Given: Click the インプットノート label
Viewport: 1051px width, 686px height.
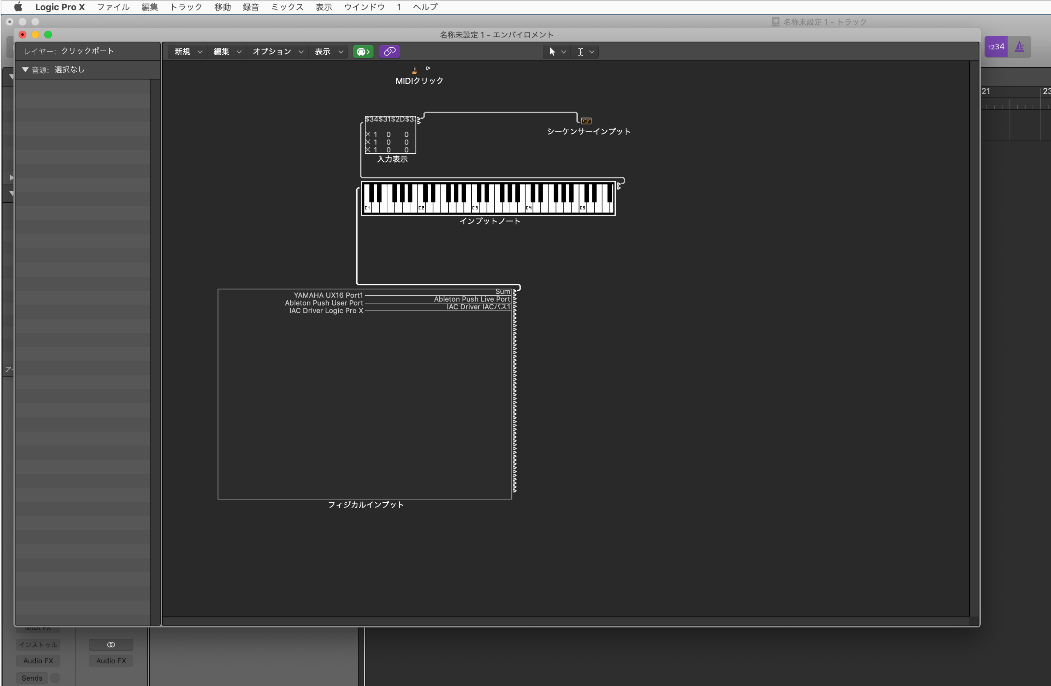Looking at the screenshot, I should [490, 221].
